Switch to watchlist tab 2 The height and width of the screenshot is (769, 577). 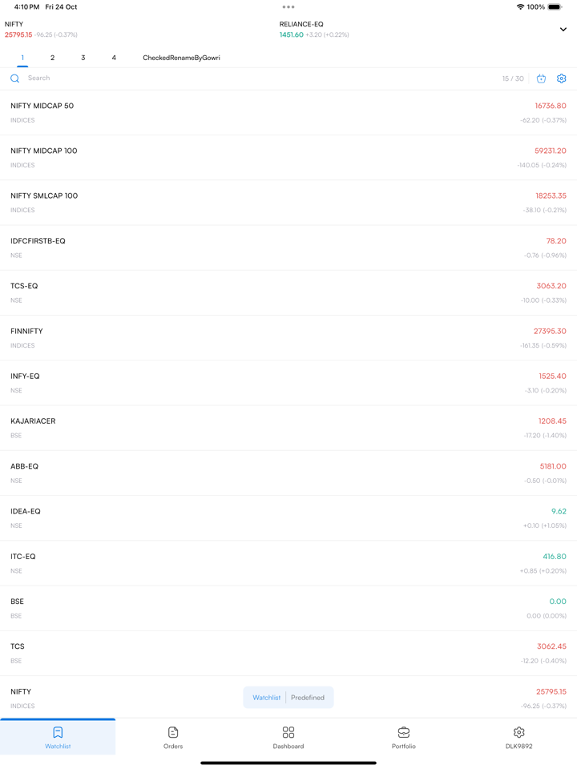pyautogui.click(x=53, y=58)
